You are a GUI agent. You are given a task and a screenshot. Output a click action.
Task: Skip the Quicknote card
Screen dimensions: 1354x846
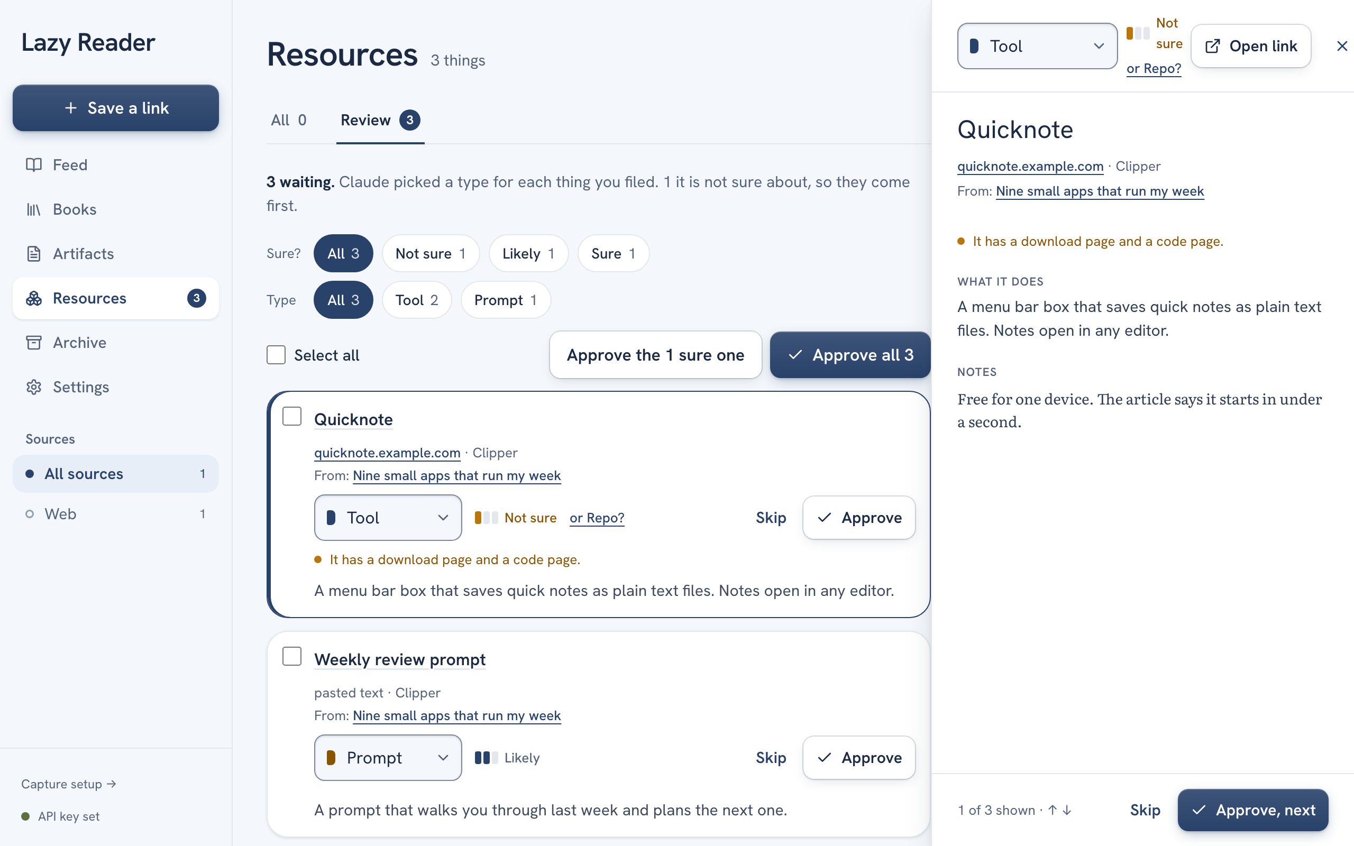point(771,518)
